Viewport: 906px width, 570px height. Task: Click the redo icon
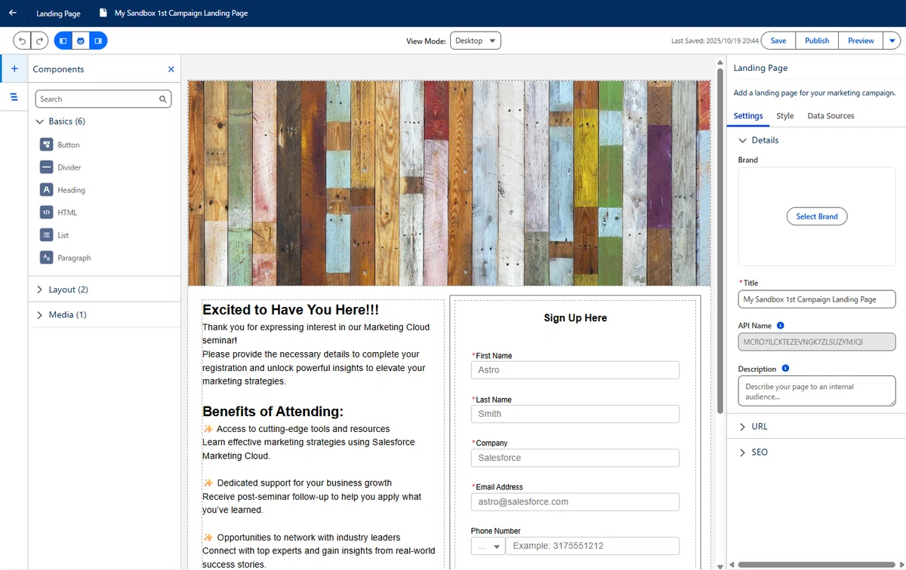39,41
